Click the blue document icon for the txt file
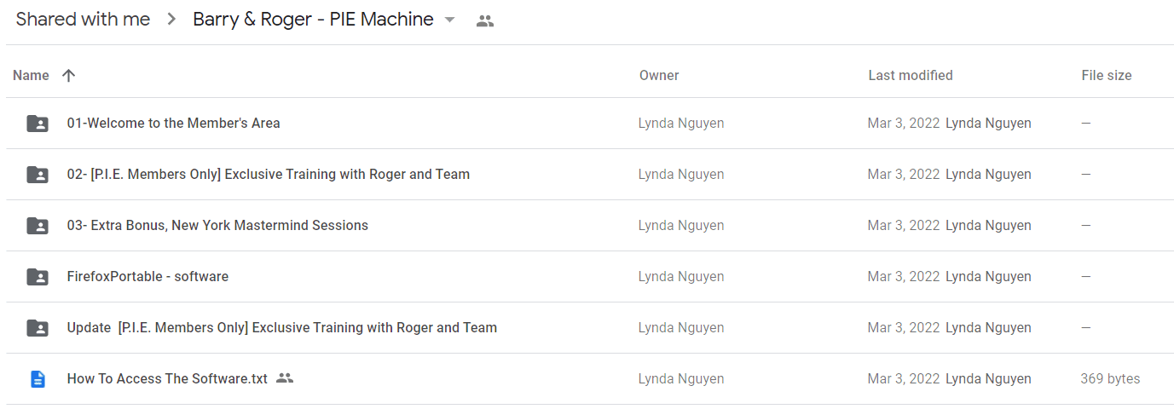The image size is (1174, 409). point(38,379)
